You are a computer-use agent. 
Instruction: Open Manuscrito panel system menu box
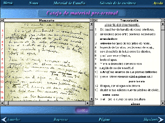tap(2, 20)
